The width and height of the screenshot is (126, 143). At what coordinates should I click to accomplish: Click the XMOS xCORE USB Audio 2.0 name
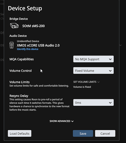tap(38, 45)
